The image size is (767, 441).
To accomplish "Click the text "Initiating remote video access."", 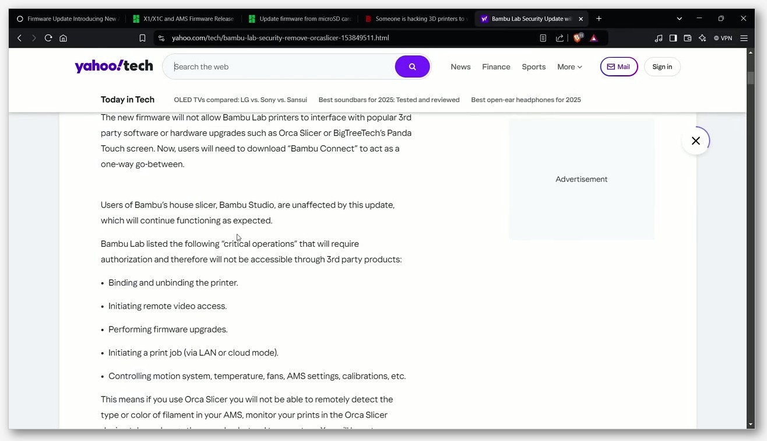I will (167, 306).
